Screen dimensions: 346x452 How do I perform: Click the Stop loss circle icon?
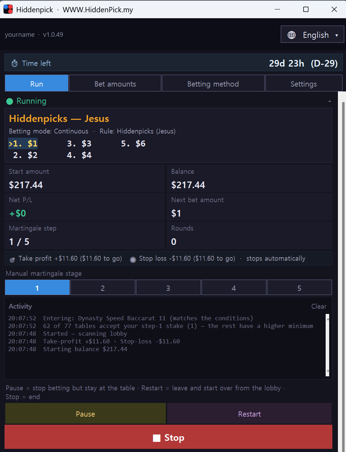point(133,260)
